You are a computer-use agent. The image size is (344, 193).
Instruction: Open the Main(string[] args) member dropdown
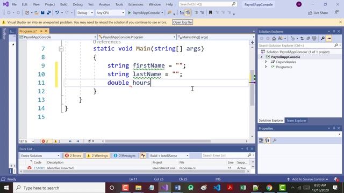click(x=216, y=37)
